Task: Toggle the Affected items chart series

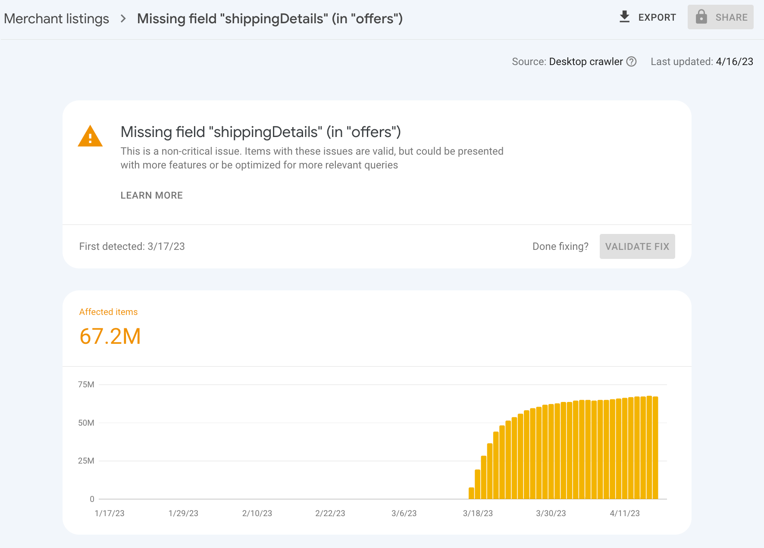Action: pyautogui.click(x=108, y=311)
